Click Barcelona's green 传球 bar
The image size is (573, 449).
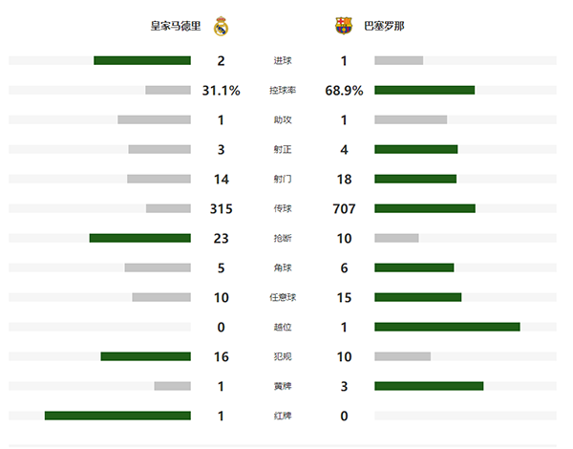pos(424,208)
